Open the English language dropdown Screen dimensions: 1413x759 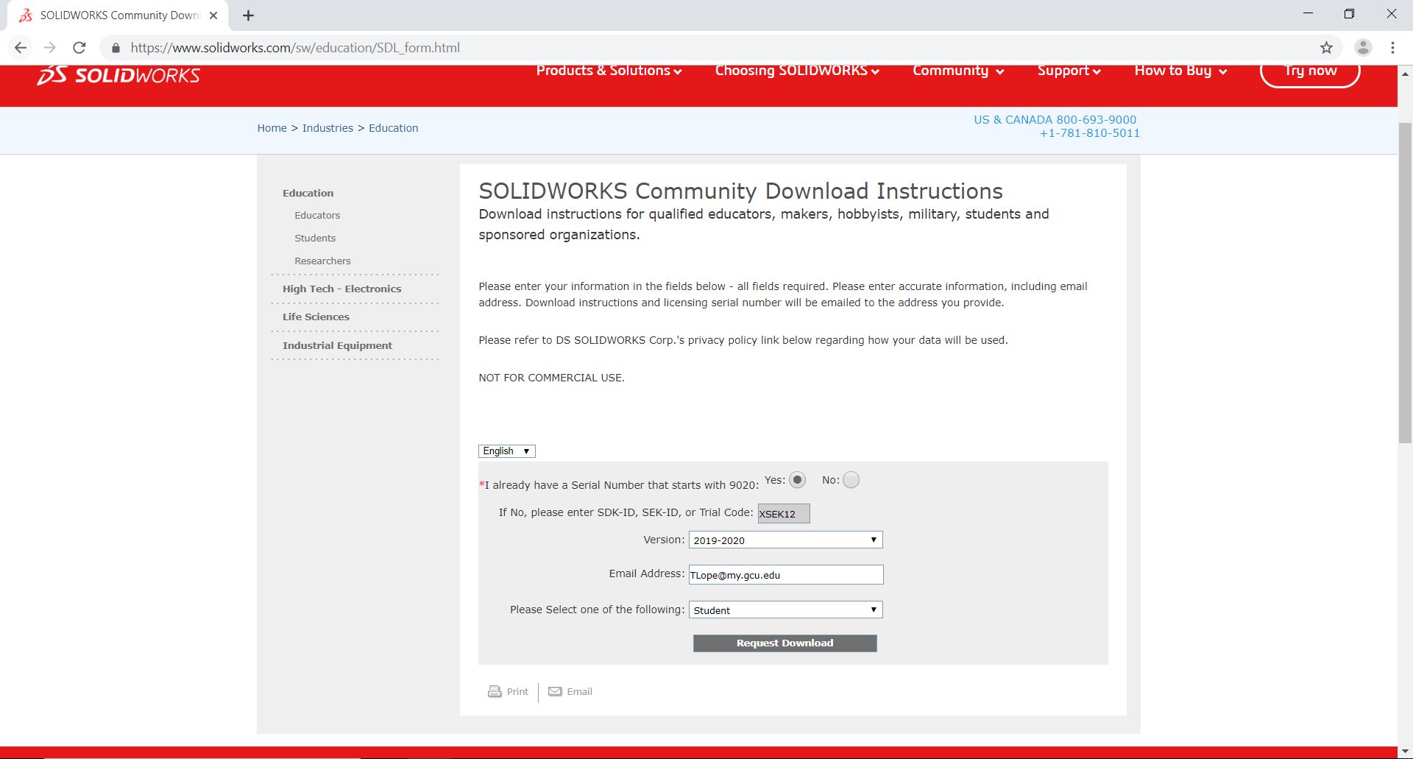pyautogui.click(x=507, y=451)
